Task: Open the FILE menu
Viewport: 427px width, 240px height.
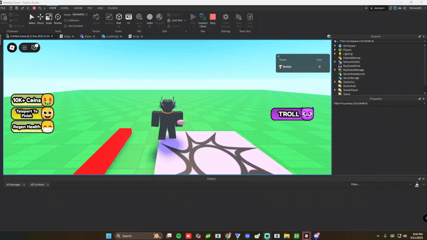Action: (x=3, y=8)
